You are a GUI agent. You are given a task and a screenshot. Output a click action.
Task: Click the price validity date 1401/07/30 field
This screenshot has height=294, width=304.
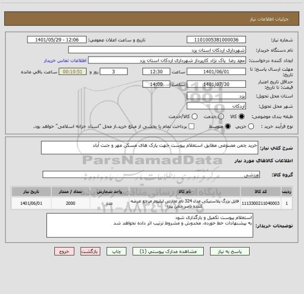216,84
